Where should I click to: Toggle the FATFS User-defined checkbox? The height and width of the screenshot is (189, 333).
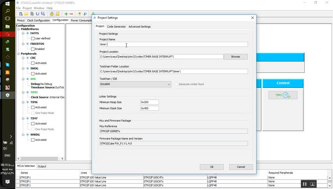[x=33, y=39]
